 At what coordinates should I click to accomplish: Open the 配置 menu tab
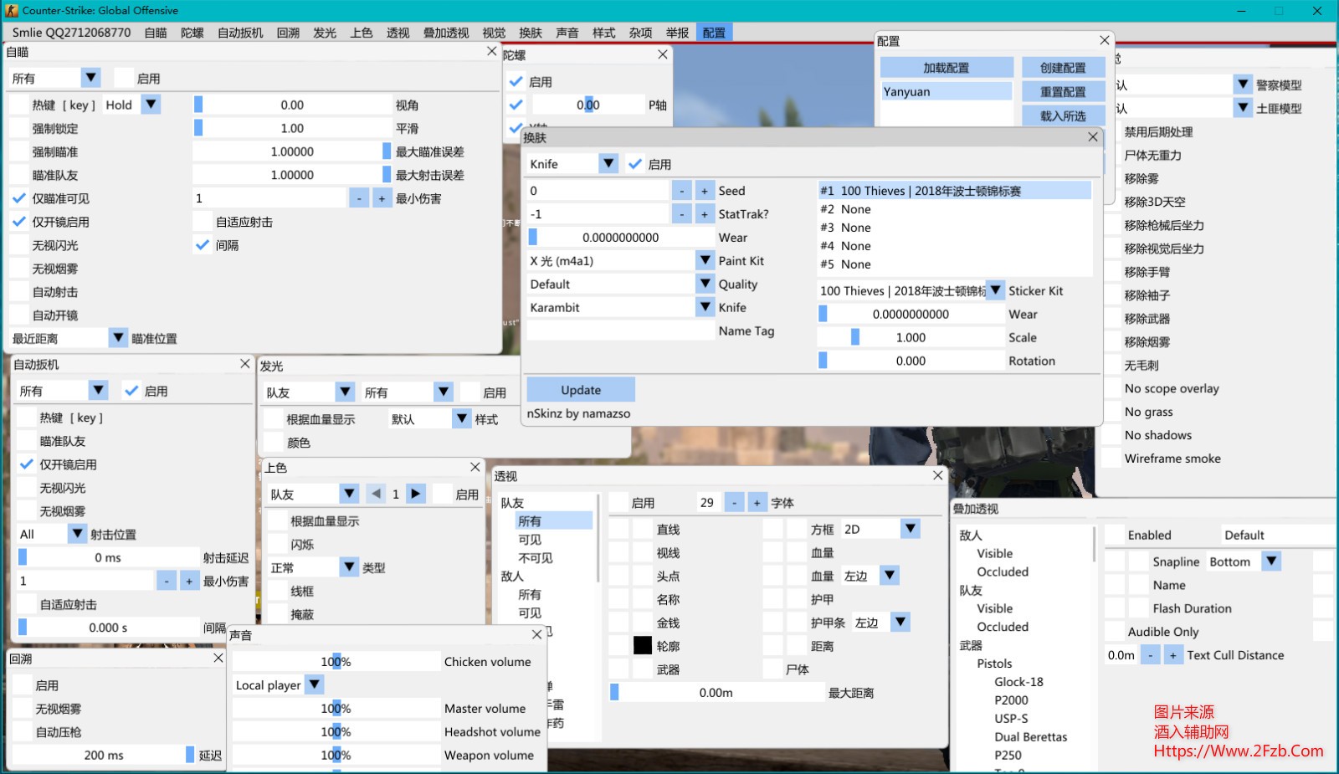point(714,33)
